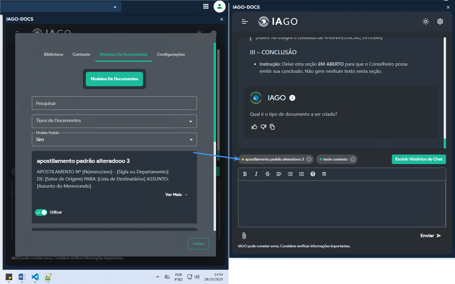The height and width of the screenshot is (284, 455).
Task: Give thumbs up to IAGO response
Action: 254,127
